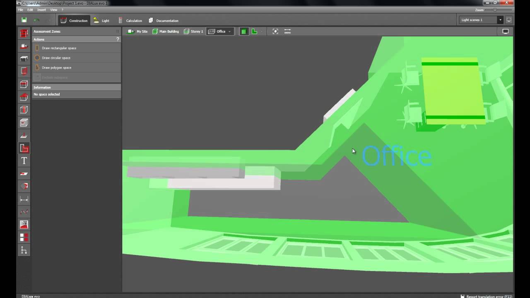Click the help question mark in Actions
The image size is (530, 298).
[x=118, y=39]
